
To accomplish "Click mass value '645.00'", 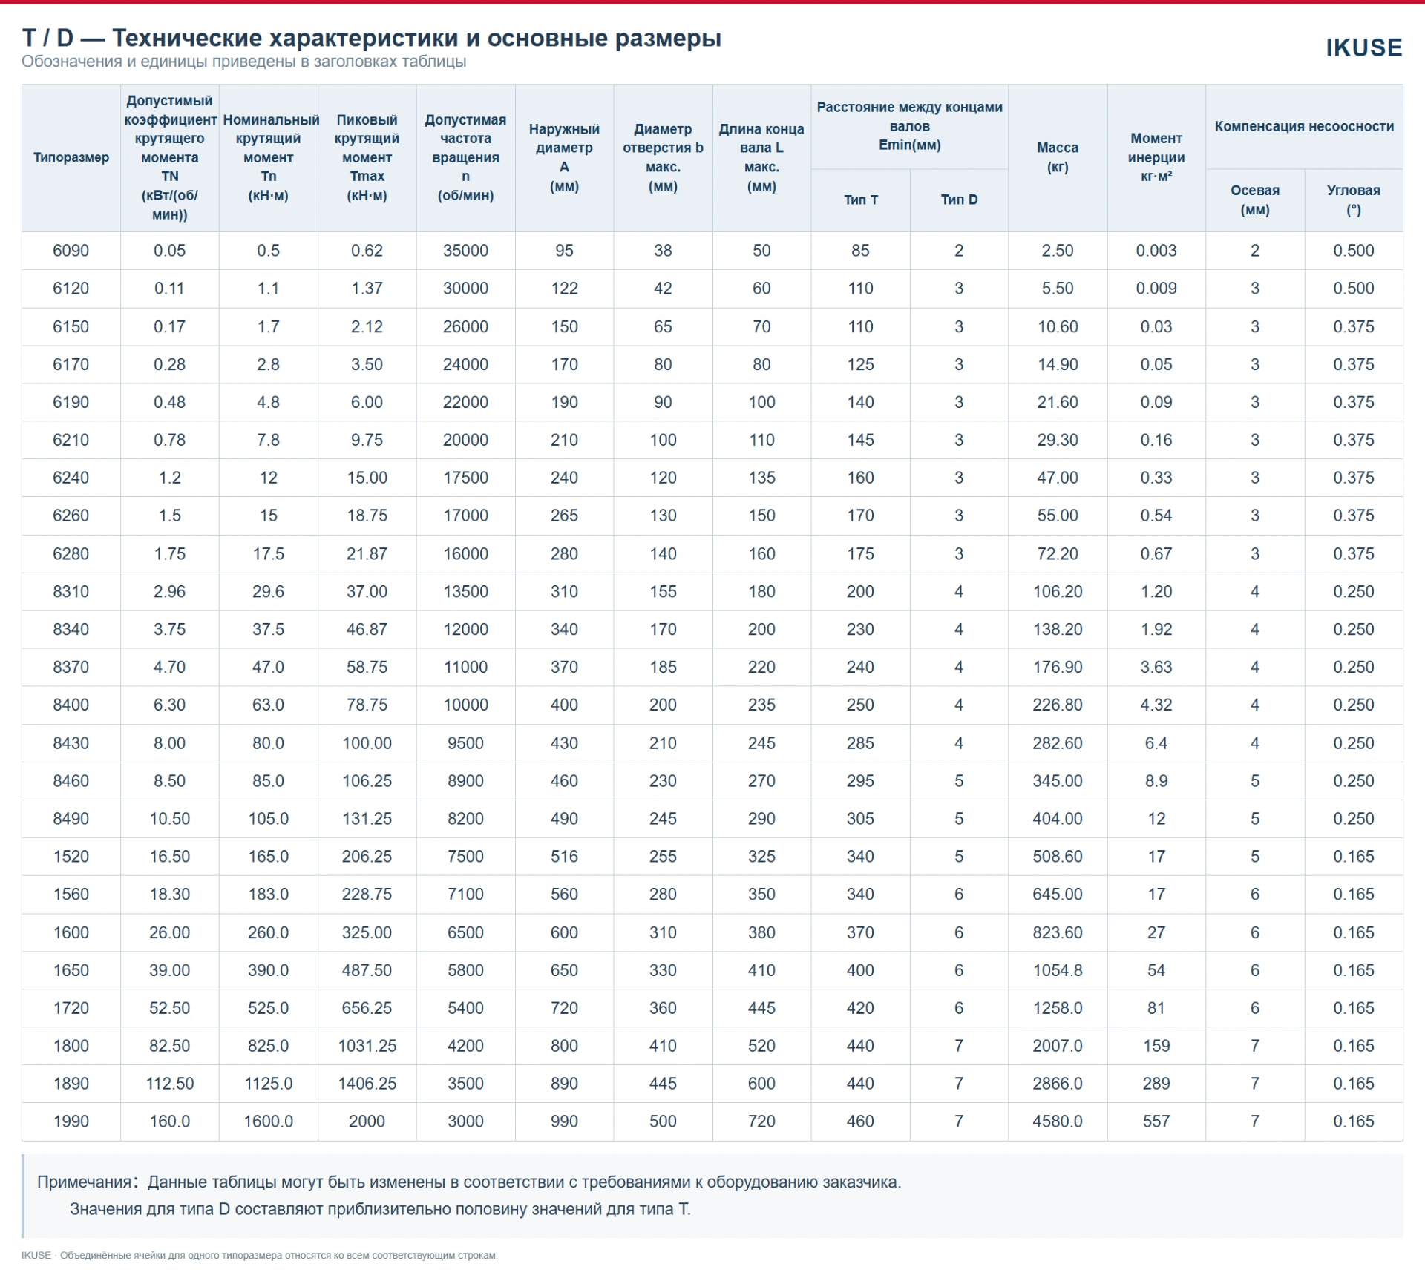I will click(1058, 895).
